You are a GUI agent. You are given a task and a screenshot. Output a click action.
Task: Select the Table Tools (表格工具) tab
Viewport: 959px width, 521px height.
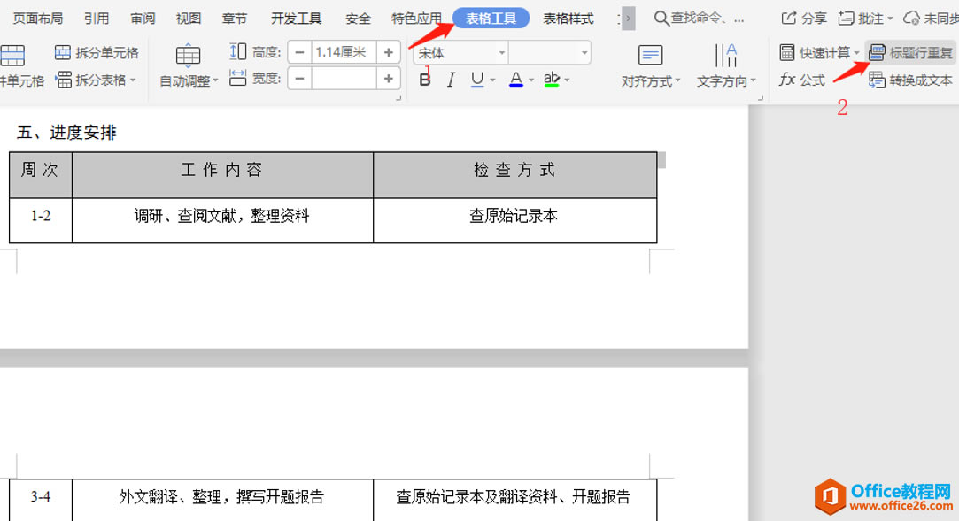[x=491, y=19]
